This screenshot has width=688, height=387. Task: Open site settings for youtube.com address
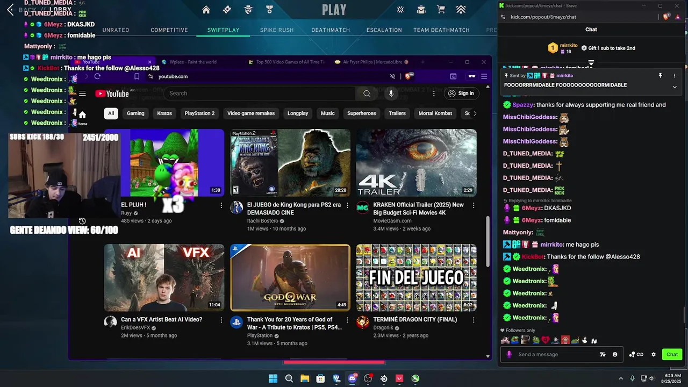[151, 76]
